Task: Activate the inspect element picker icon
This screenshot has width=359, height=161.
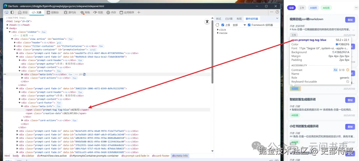Action: [x=7, y=12]
